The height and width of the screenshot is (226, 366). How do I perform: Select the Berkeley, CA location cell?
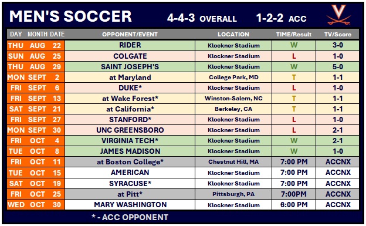pyautogui.click(x=233, y=109)
